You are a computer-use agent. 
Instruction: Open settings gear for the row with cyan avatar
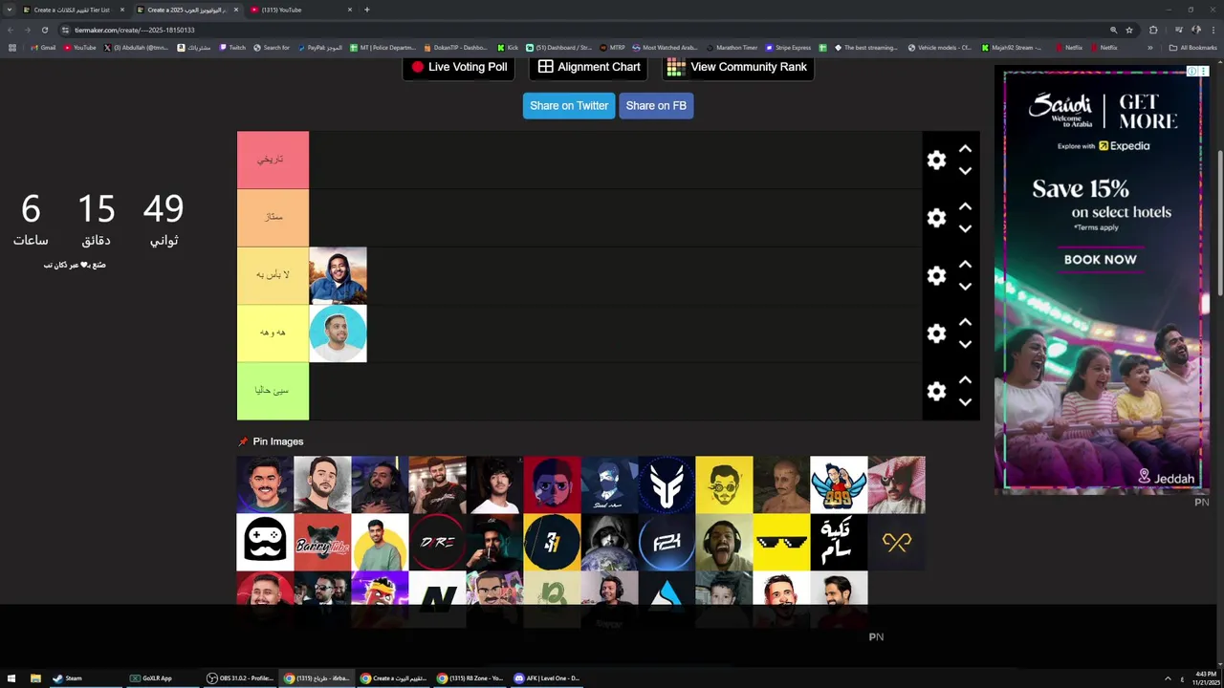pyautogui.click(x=936, y=333)
